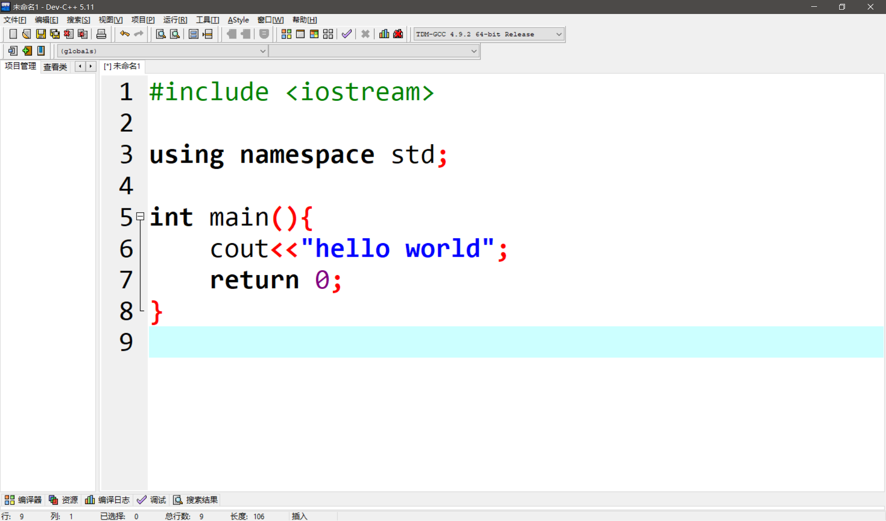Click the "hello world" string literal
Image resolution: width=886 pixels, height=521 pixels.
(398, 248)
